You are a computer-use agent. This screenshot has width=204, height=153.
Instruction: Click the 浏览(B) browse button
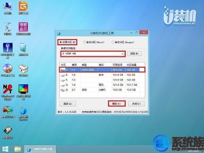point(134,54)
